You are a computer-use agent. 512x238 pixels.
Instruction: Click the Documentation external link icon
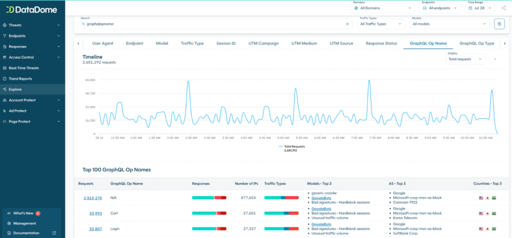pyautogui.click(x=54, y=233)
